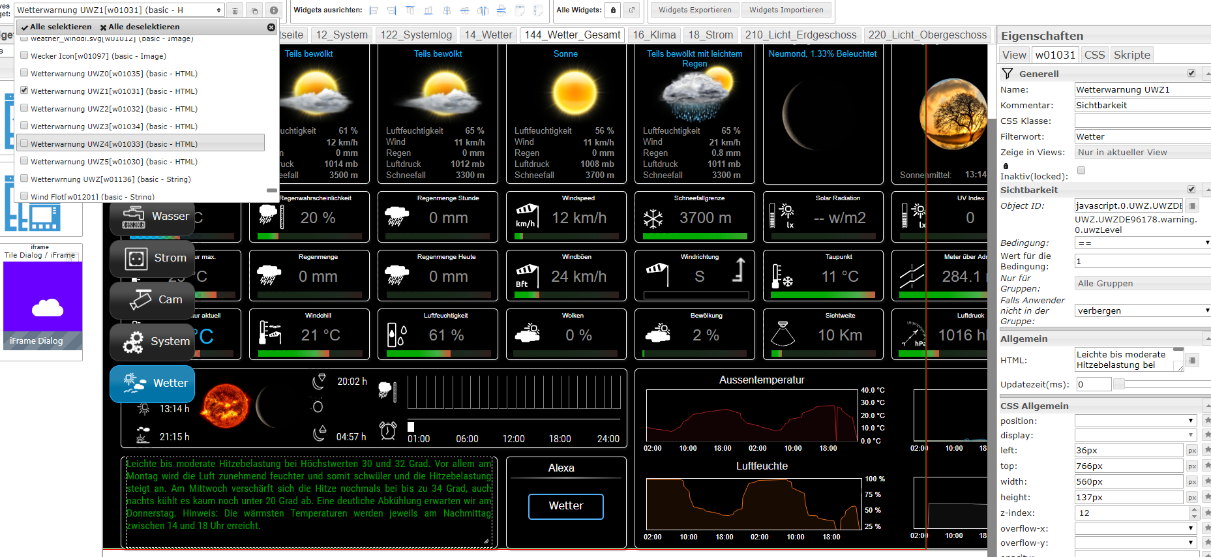Click Alle selektieren in the widget list
The height and width of the screenshot is (557, 1211).
click(56, 27)
